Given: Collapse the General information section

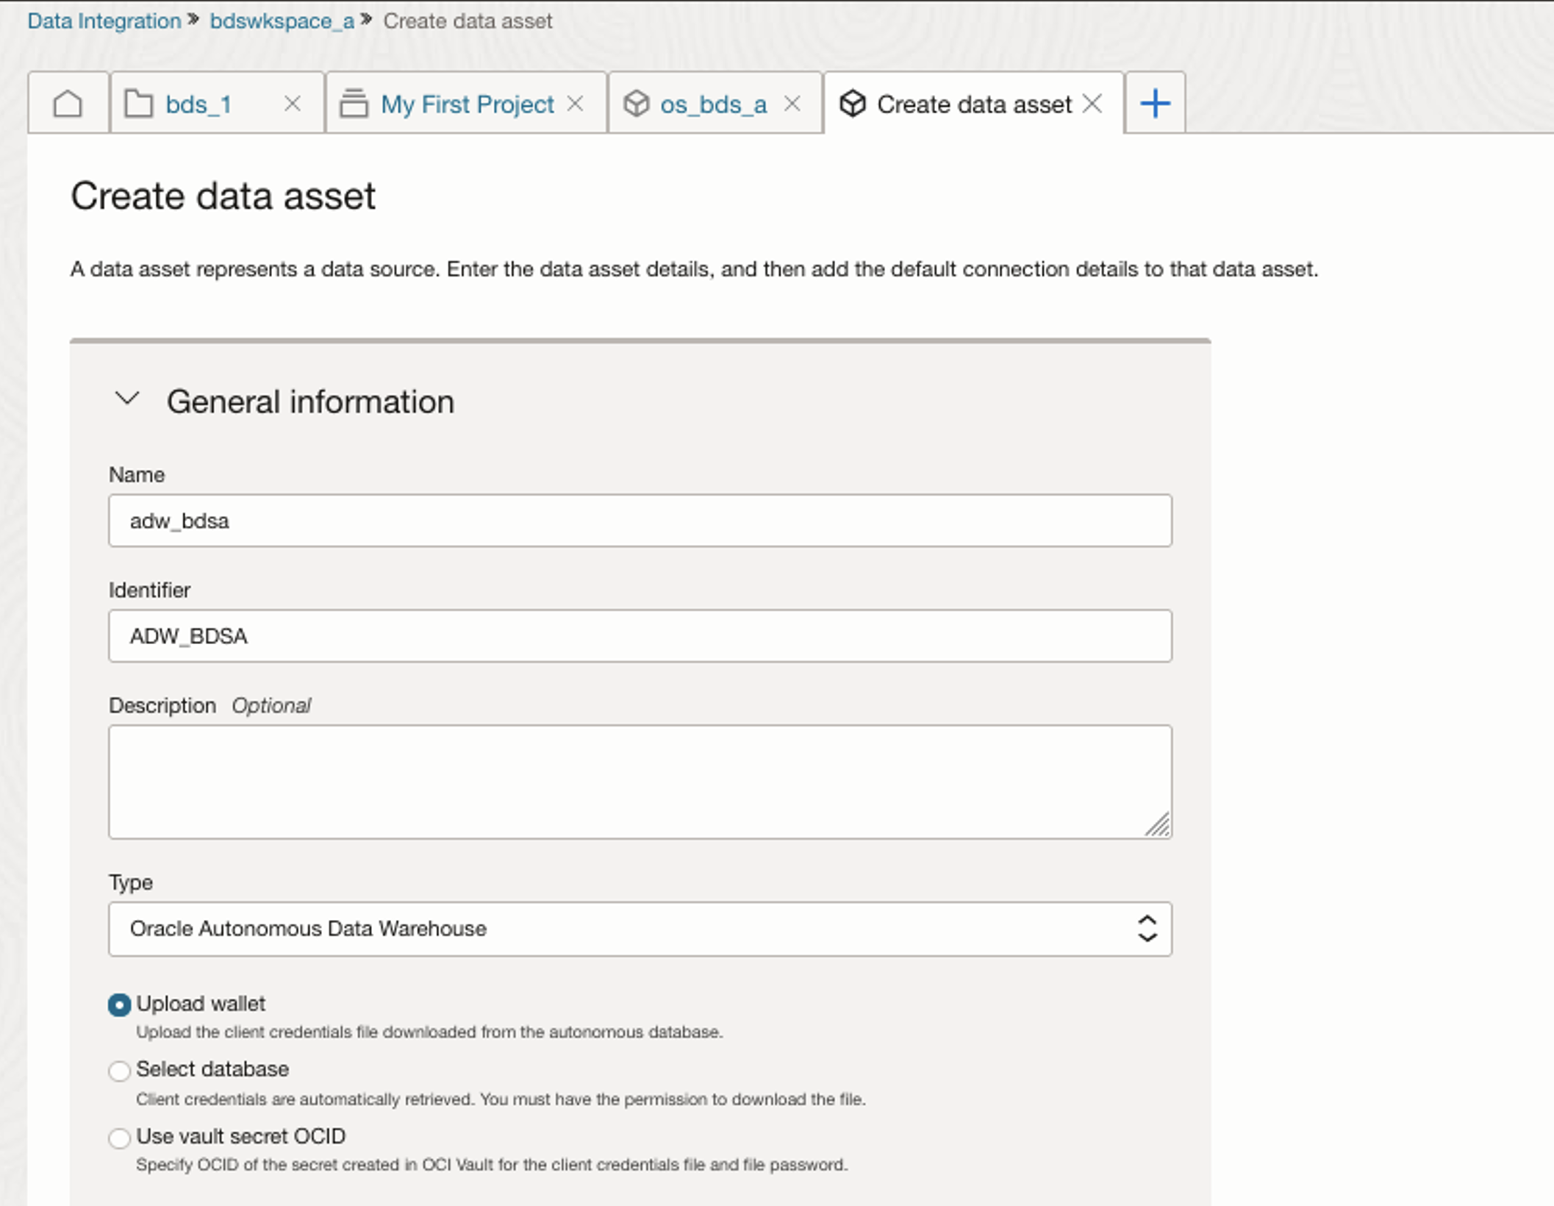Looking at the screenshot, I should 127,399.
